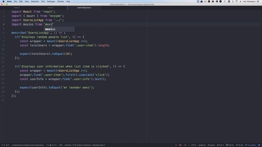Viewport: 262px width, 147px height.
Task: Open the Window menu
Action: [x=61, y=1]
